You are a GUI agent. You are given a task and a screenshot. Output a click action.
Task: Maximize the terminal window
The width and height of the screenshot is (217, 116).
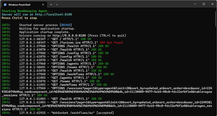204,4
